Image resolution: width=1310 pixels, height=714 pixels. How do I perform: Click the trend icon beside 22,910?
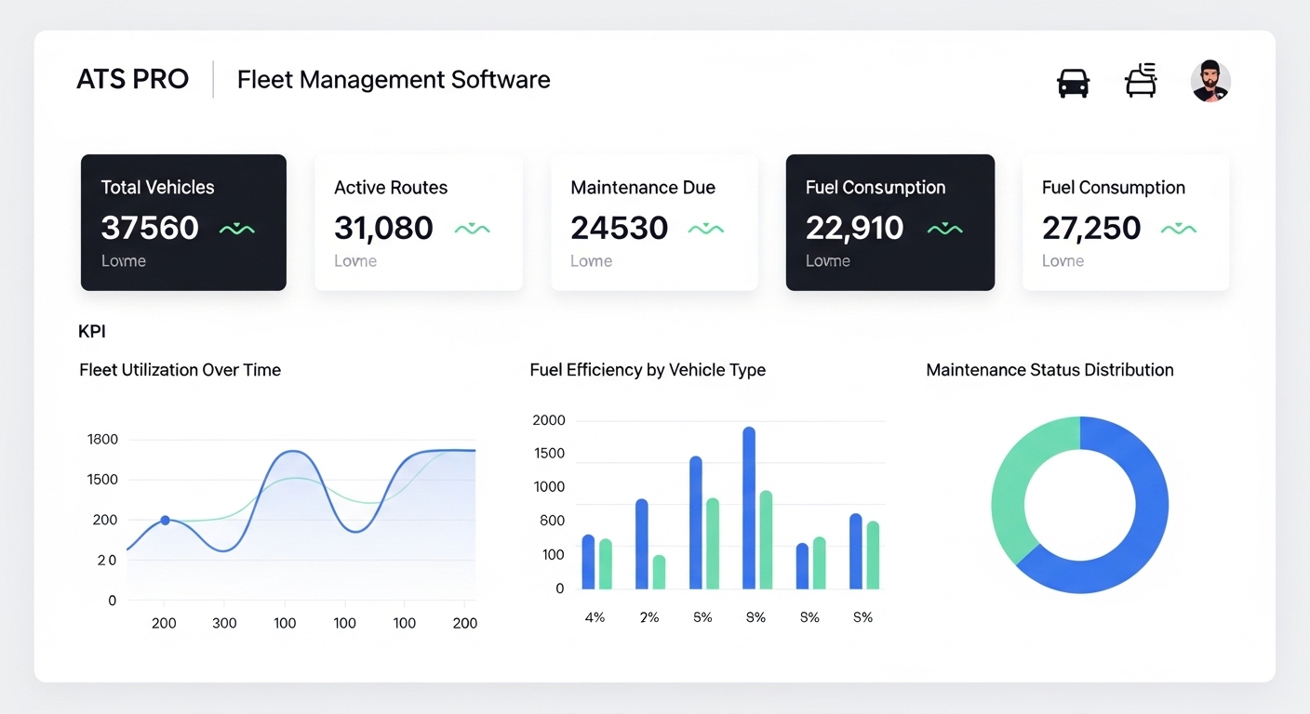[x=944, y=229]
